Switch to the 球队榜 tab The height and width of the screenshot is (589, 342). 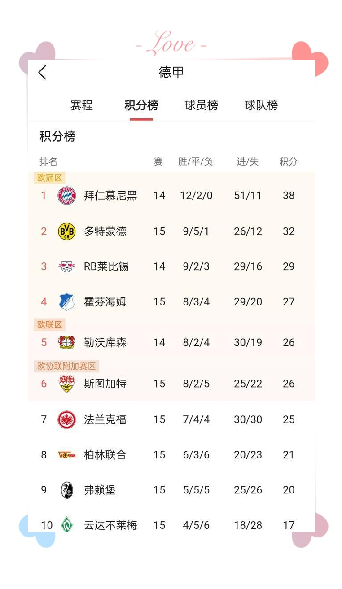pos(261,105)
